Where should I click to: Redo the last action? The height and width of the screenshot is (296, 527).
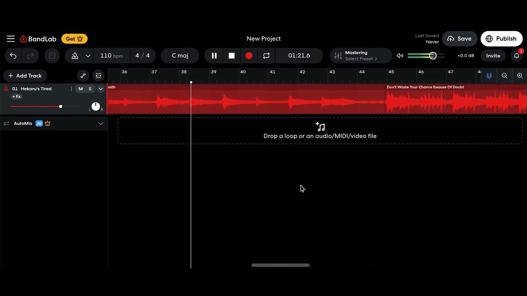click(30, 55)
